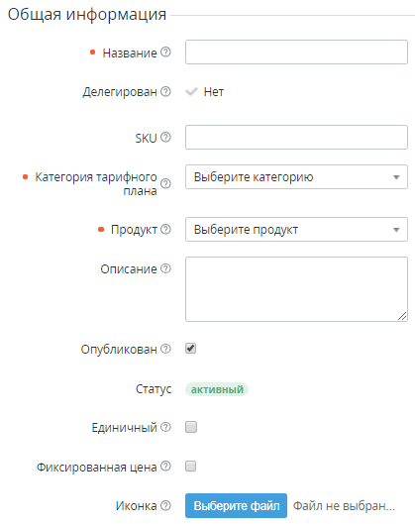Screen dimensions: 415x524
Task: Click help icon for Фиксированная цена
Action: tap(165, 466)
